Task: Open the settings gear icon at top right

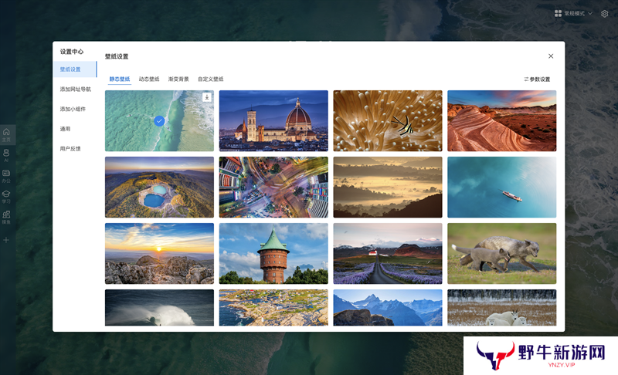Action: (x=605, y=13)
